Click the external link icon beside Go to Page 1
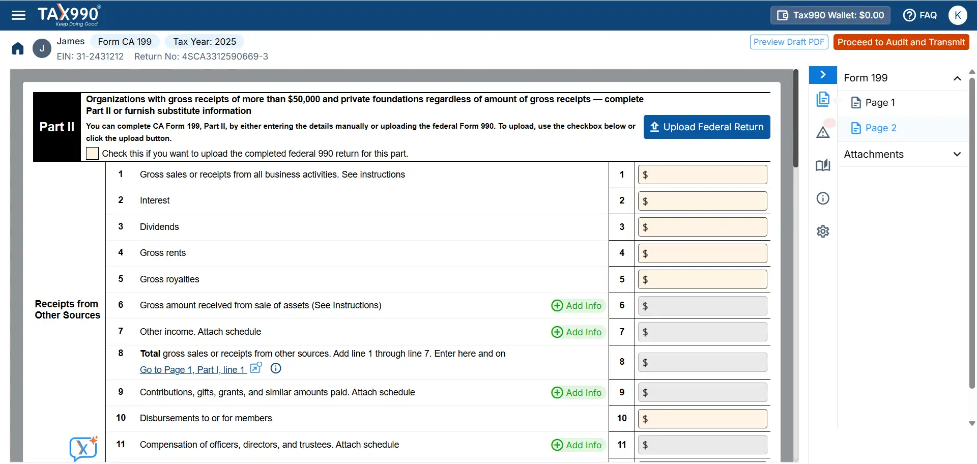The image size is (977, 464). pos(256,367)
